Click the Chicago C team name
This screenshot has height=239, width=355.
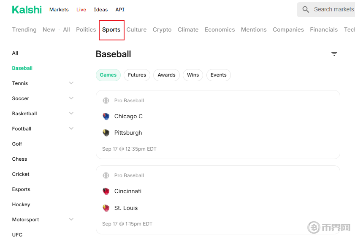(x=128, y=116)
